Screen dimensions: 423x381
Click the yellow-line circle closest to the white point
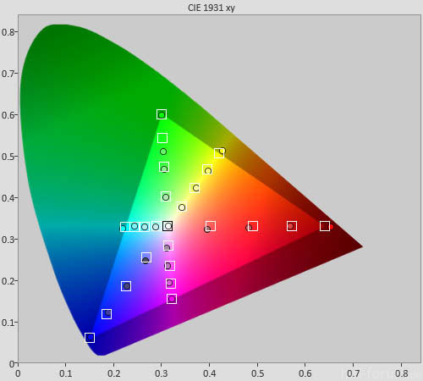click(x=182, y=207)
